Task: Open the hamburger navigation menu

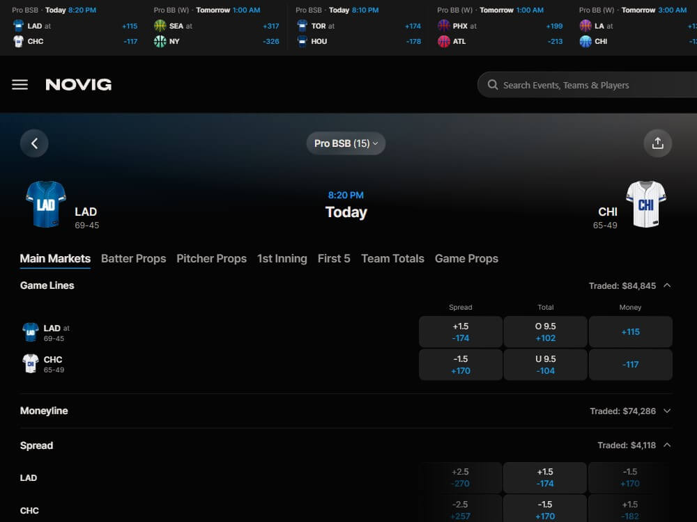Action: 20,84
